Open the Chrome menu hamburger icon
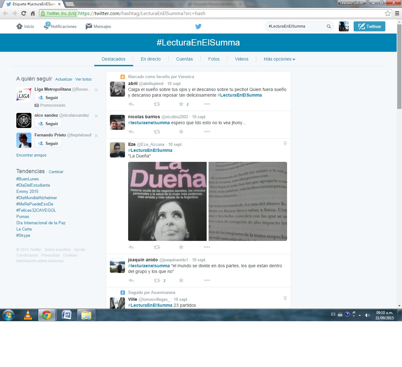Viewport: 402px width, 367px height. coord(397,13)
